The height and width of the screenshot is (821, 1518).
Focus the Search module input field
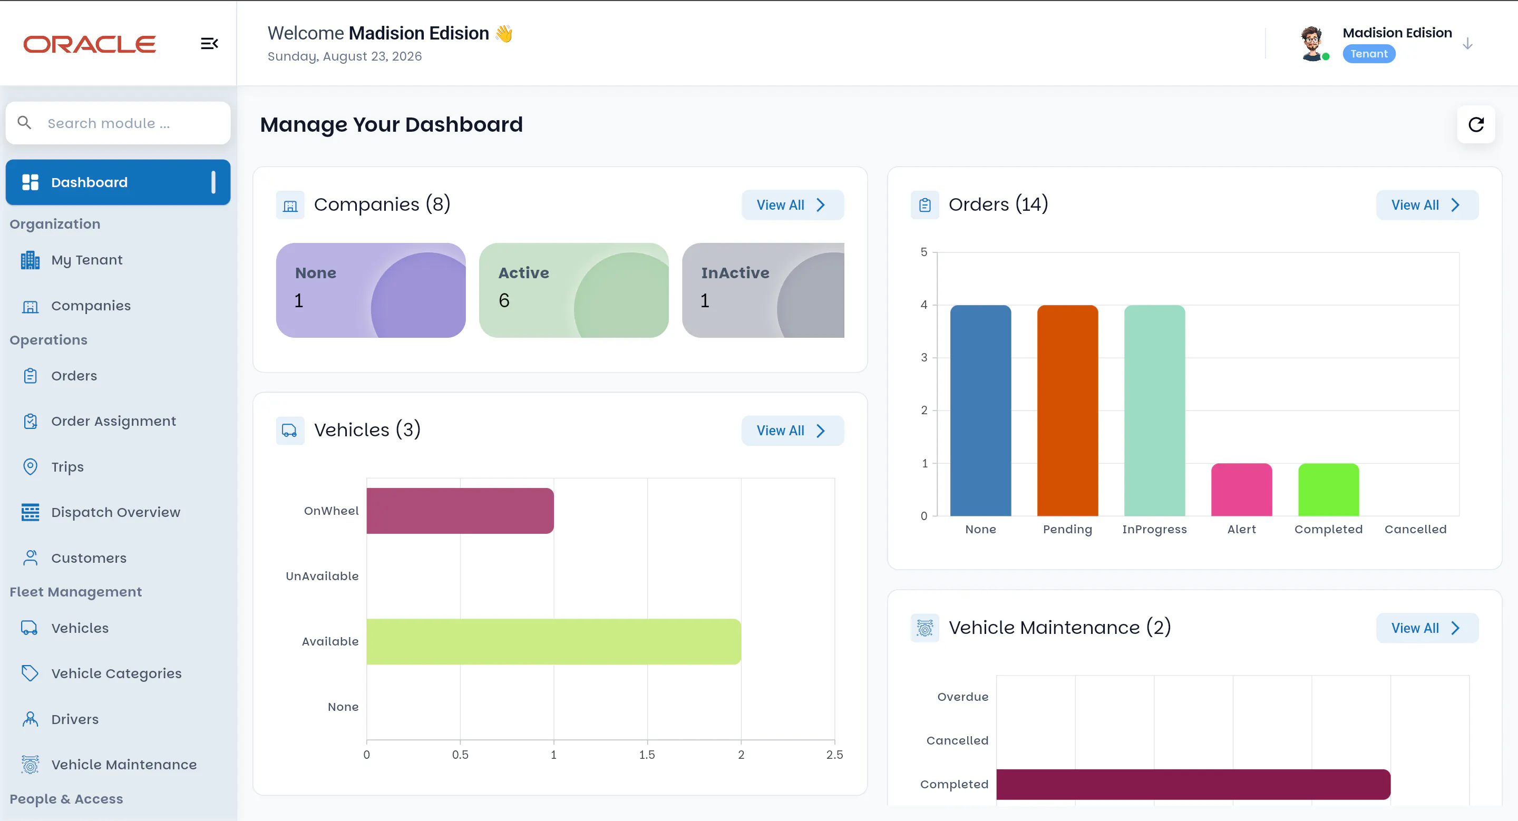coord(118,122)
